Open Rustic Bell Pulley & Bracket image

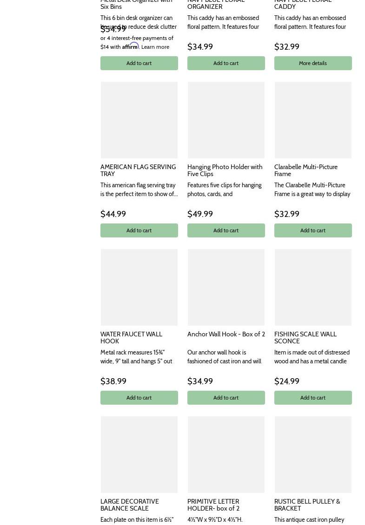pos(313,454)
